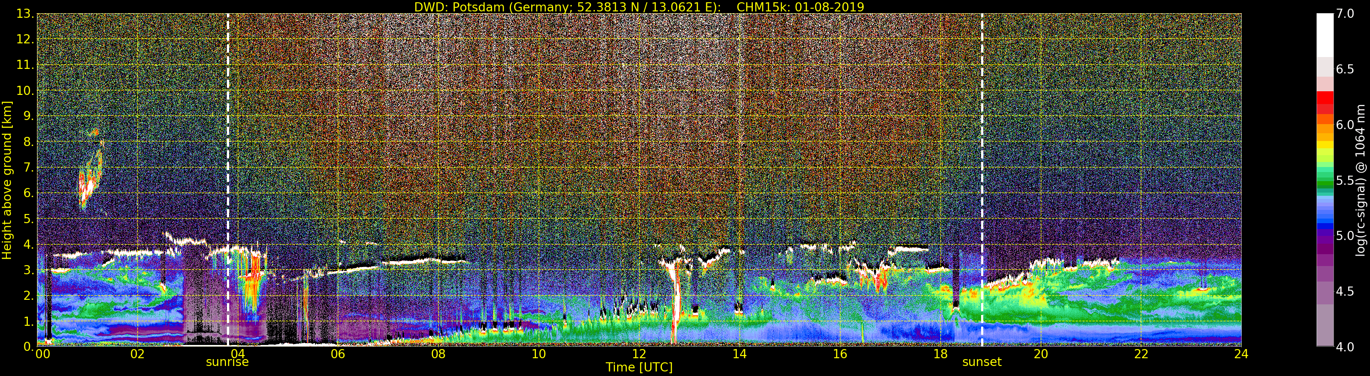
Task: Select the "Time [UTC]" axis label
Action: (x=639, y=367)
